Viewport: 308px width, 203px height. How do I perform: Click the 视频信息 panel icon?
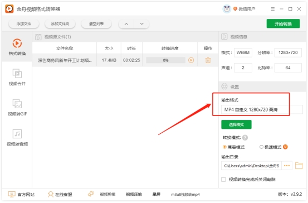click(224, 37)
